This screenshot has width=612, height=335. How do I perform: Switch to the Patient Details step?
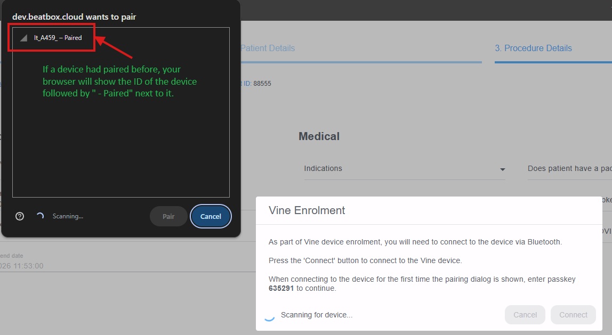(x=268, y=48)
